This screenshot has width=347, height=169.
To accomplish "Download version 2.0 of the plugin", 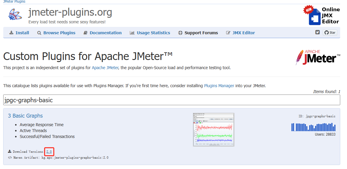I will click(x=49, y=152).
